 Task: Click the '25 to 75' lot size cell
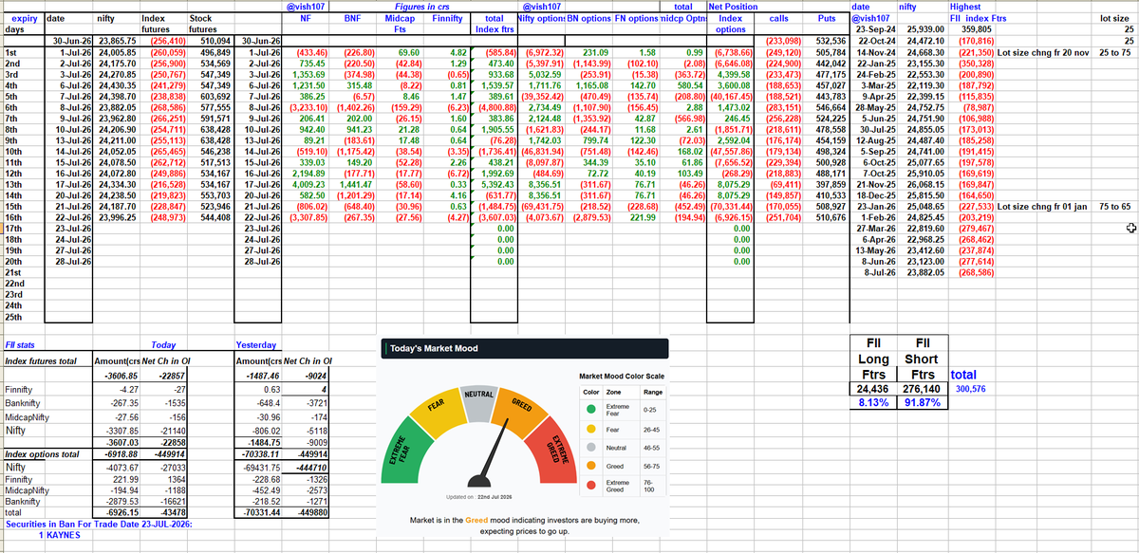(1114, 52)
